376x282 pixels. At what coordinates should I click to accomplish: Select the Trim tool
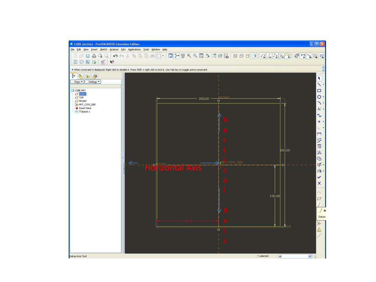(x=319, y=165)
